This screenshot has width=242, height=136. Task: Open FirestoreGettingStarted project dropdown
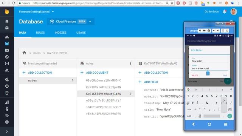click(x=36, y=12)
